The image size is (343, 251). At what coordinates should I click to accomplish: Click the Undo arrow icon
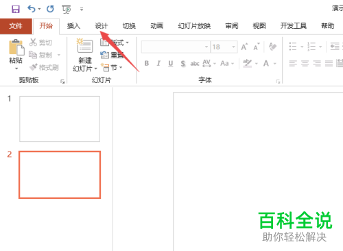pos(32,9)
